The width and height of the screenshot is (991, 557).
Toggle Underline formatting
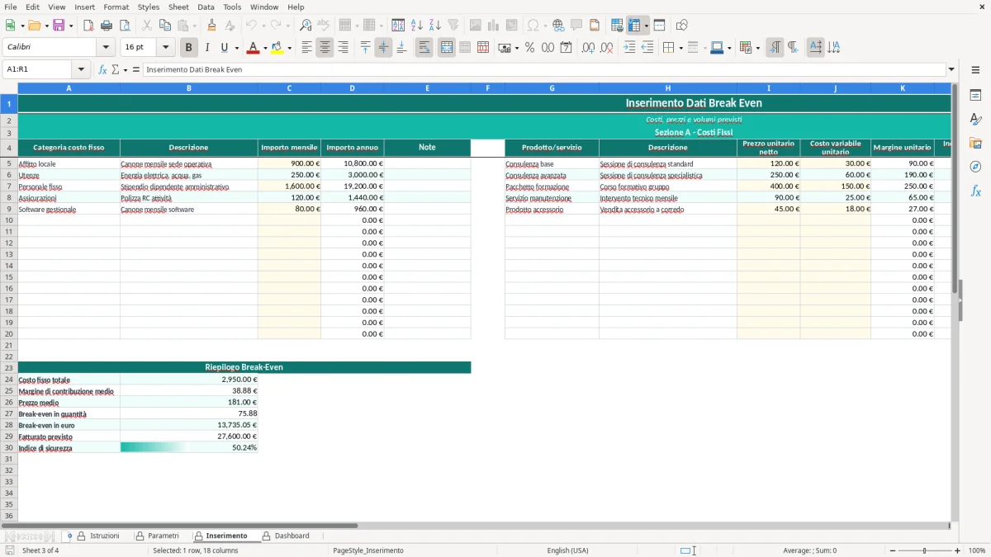coord(225,48)
